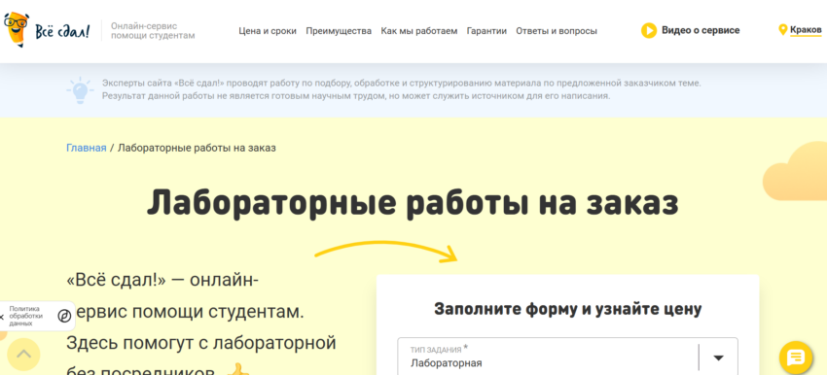The image size is (827, 375).
Task: Click the lightbulb icon in the notice banner
Action: pos(80,90)
